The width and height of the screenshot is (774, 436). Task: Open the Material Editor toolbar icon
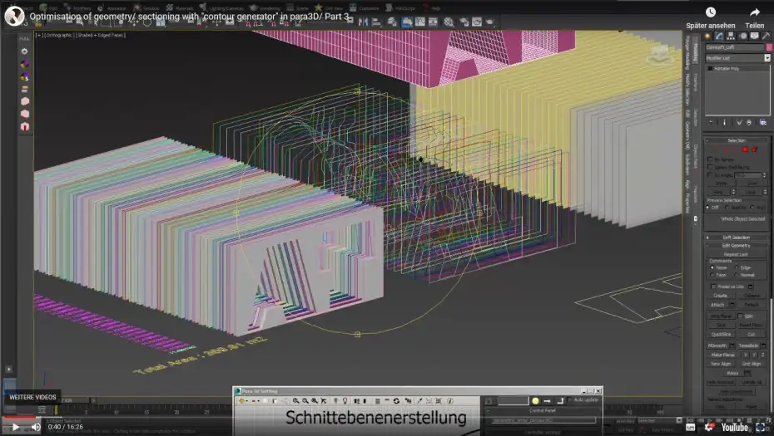(x=449, y=22)
